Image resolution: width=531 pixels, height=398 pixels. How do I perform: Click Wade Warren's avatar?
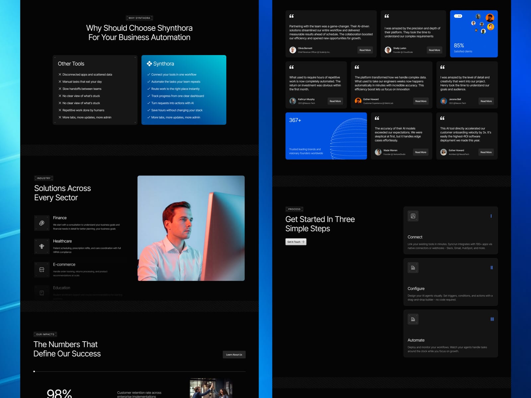[378, 152]
